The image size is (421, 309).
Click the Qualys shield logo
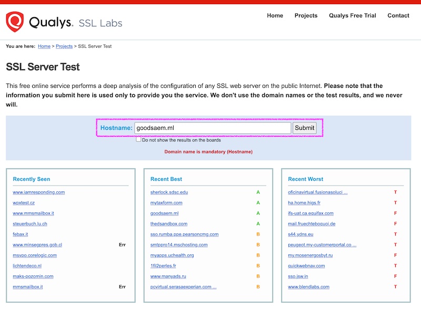coord(15,22)
